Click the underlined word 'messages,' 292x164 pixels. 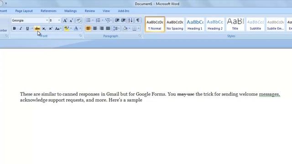(270, 94)
